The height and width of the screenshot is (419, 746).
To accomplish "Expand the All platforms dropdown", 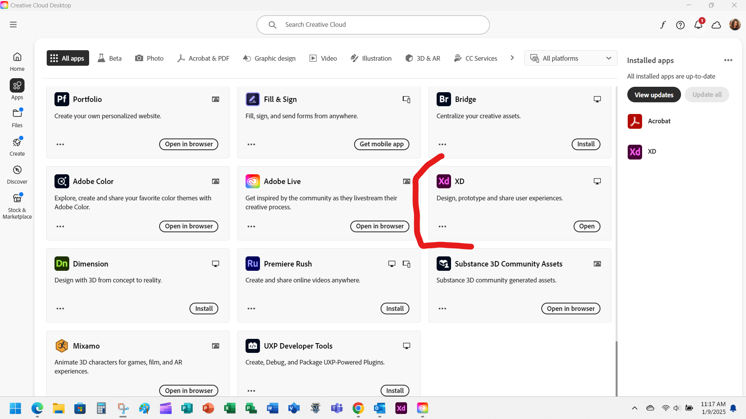I will point(570,58).
